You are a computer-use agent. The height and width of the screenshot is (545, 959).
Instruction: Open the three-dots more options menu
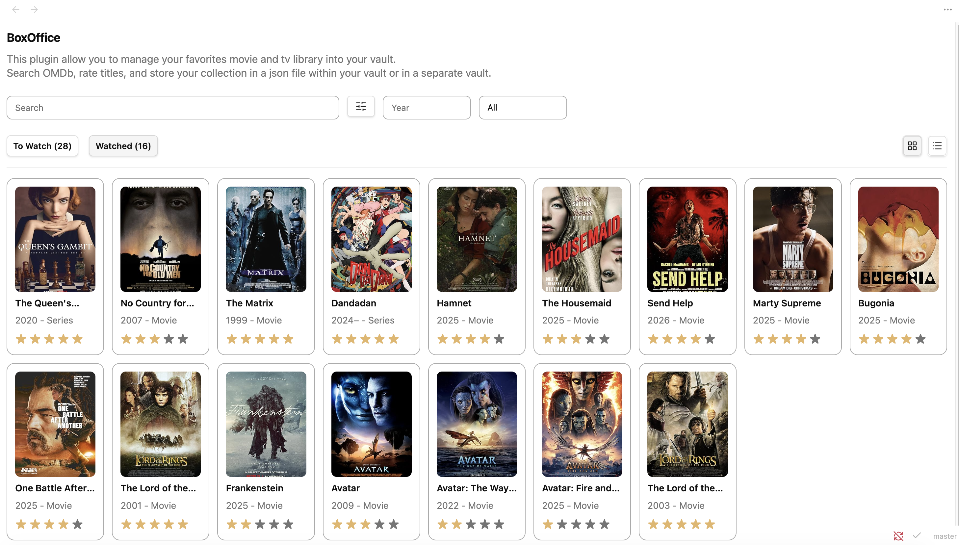[947, 9]
